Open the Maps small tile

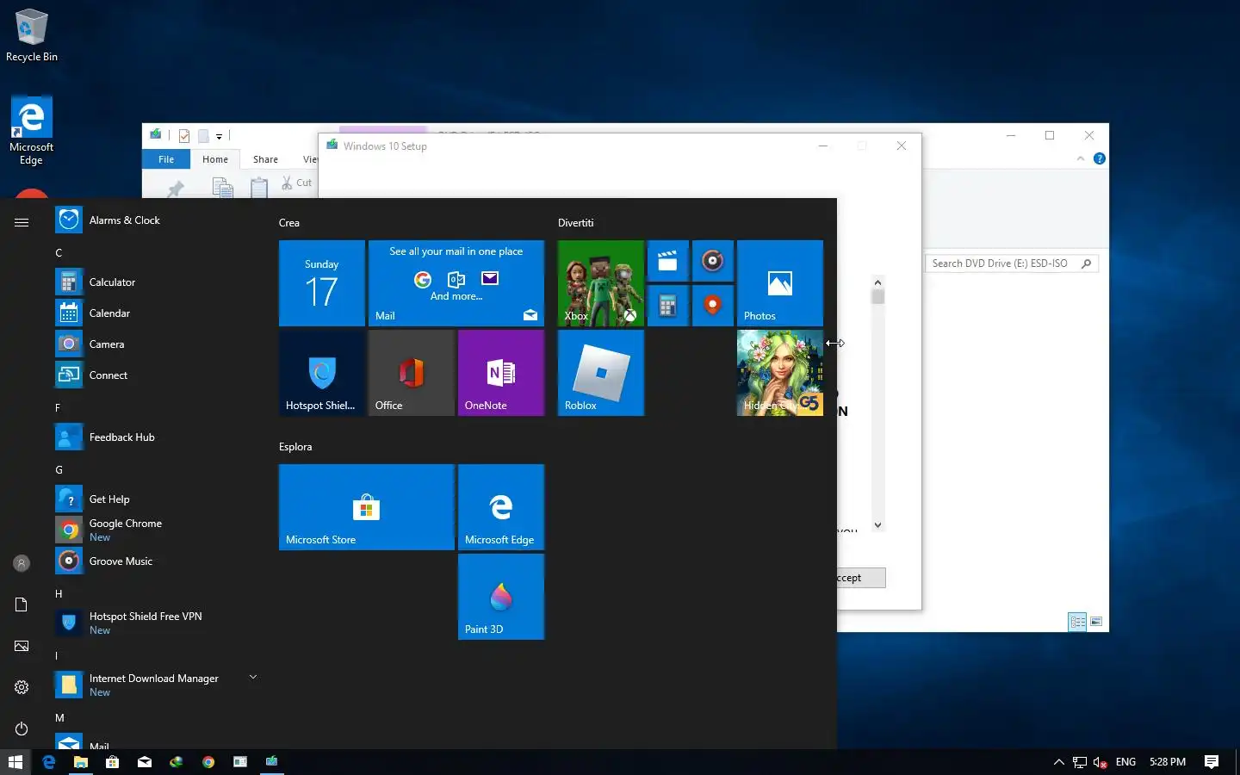713,306
